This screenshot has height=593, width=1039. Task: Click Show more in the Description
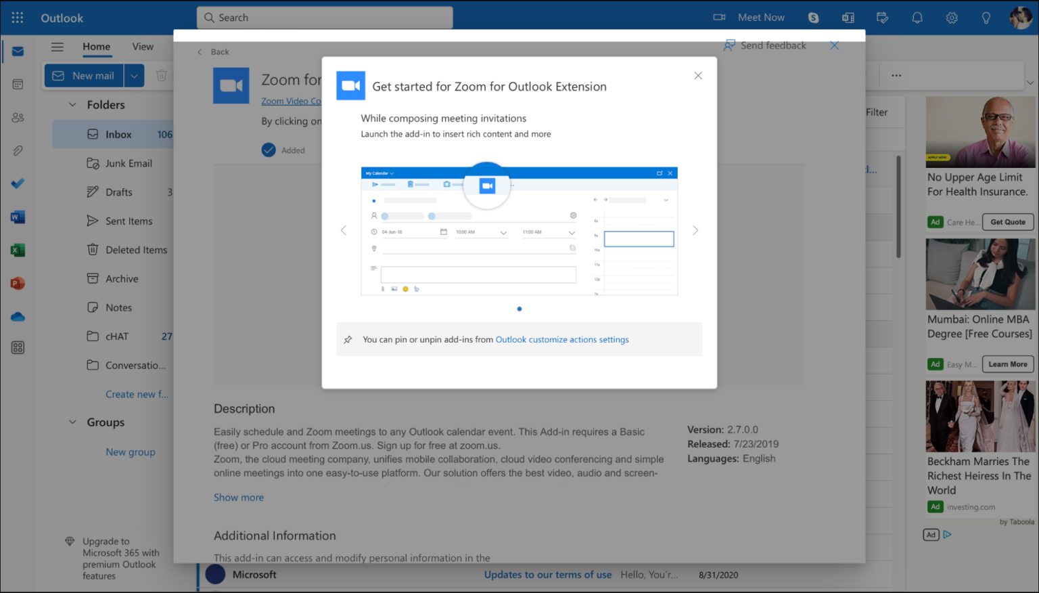point(238,497)
